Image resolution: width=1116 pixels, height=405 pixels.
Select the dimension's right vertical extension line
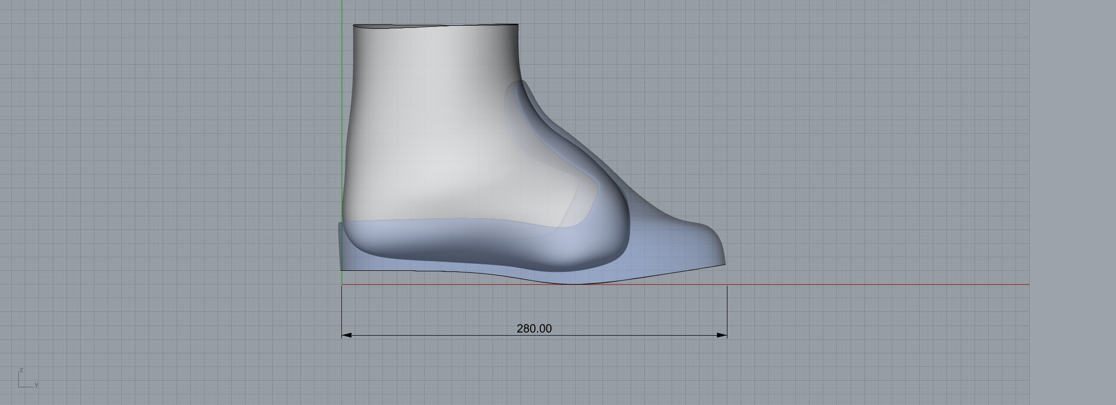click(x=727, y=309)
